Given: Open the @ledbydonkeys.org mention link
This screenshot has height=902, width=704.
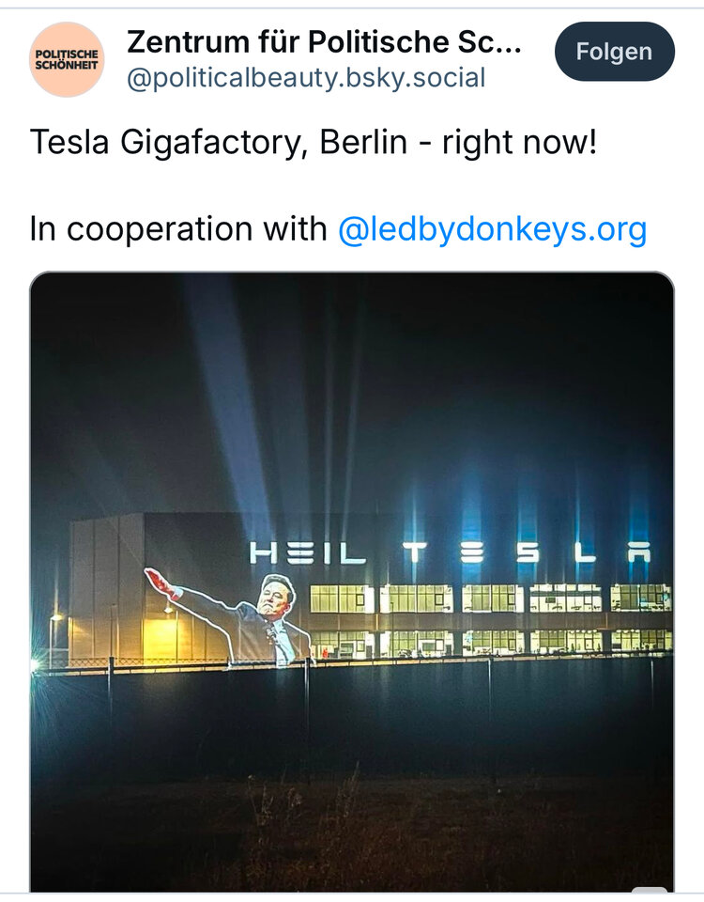Looking at the screenshot, I should (x=492, y=228).
